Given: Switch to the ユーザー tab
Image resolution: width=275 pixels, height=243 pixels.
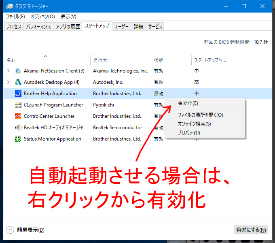Looking at the screenshot, I should (x=121, y=26).
